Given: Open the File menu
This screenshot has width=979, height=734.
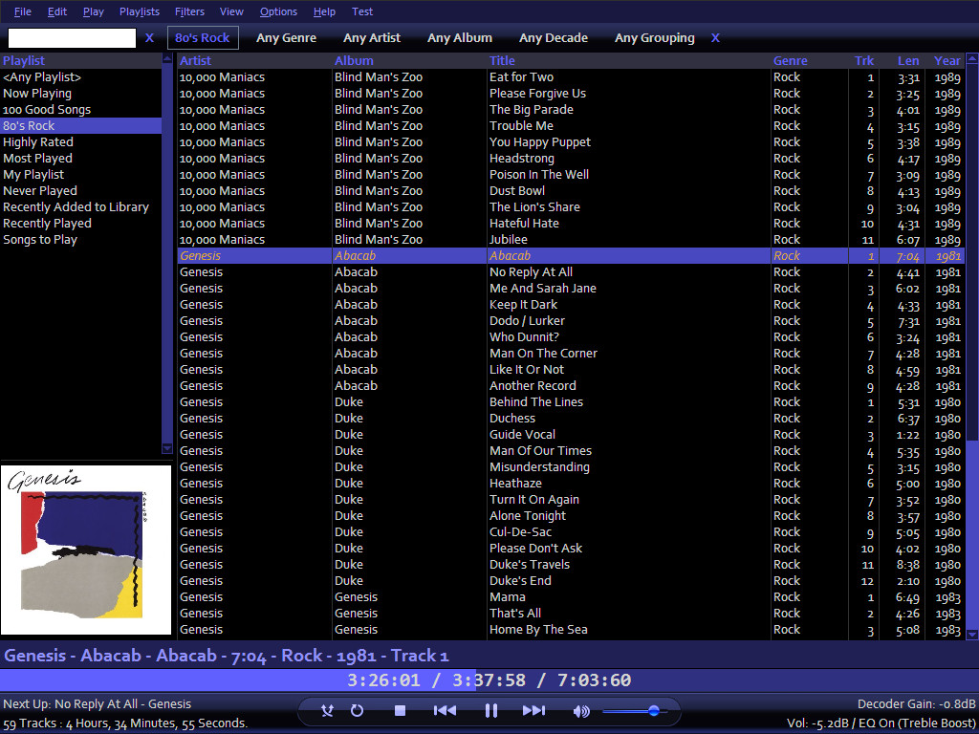Looking at the screenshot, I should coord(23,11).
